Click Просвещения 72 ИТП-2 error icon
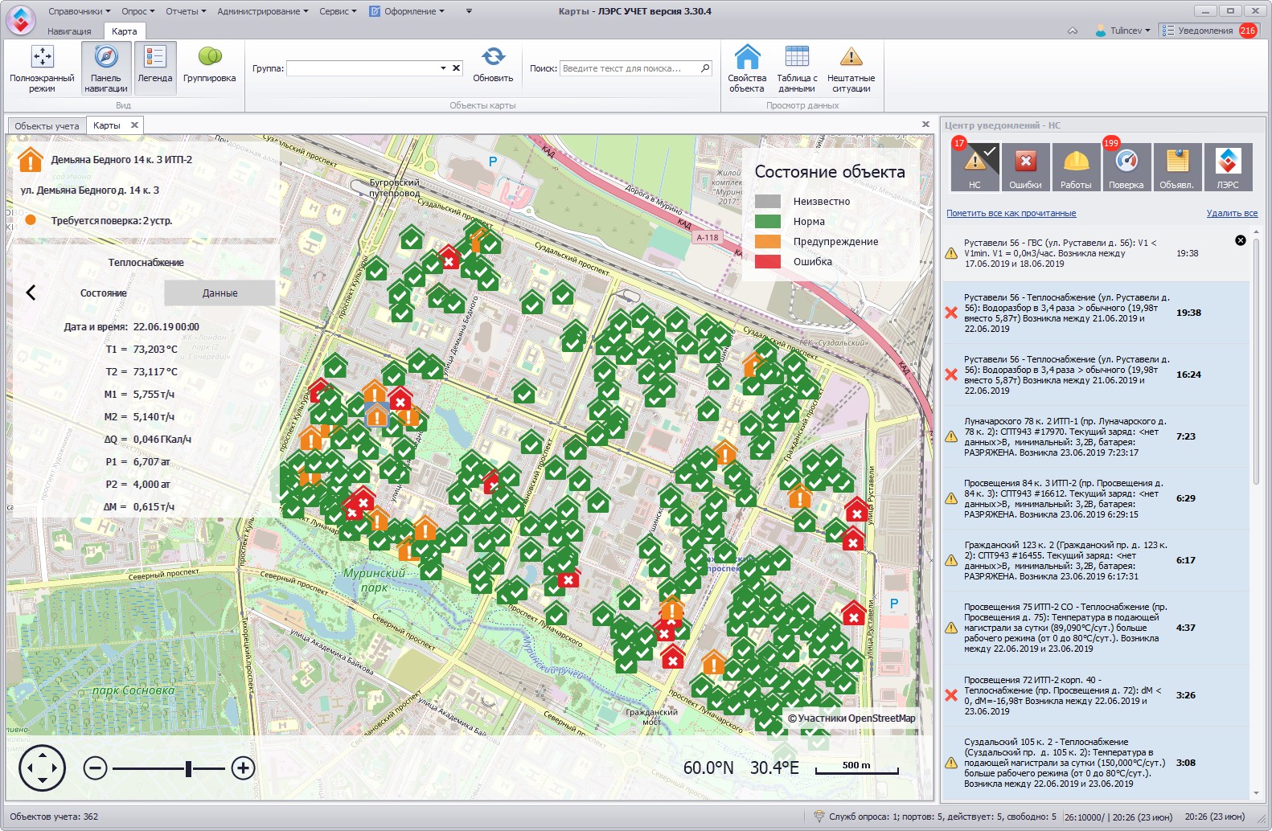Image resolution: width=1272 pixels, height=831 pixels. tap(951, 695)
